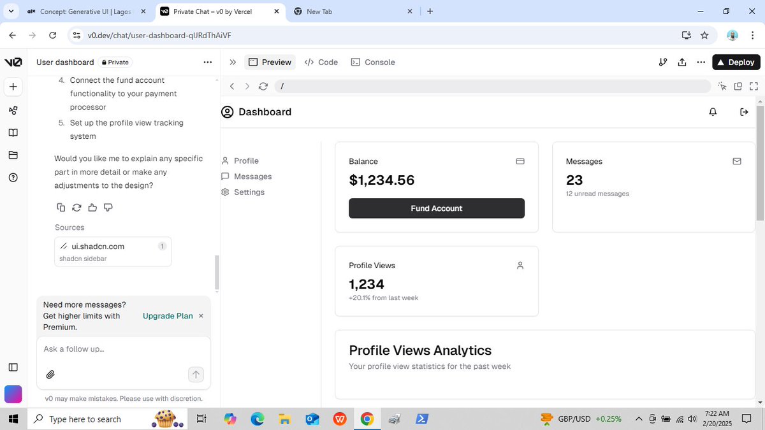This screenshot has width=765, height=430.
Task: Open a new browser tab with plus
Action: 430,11
